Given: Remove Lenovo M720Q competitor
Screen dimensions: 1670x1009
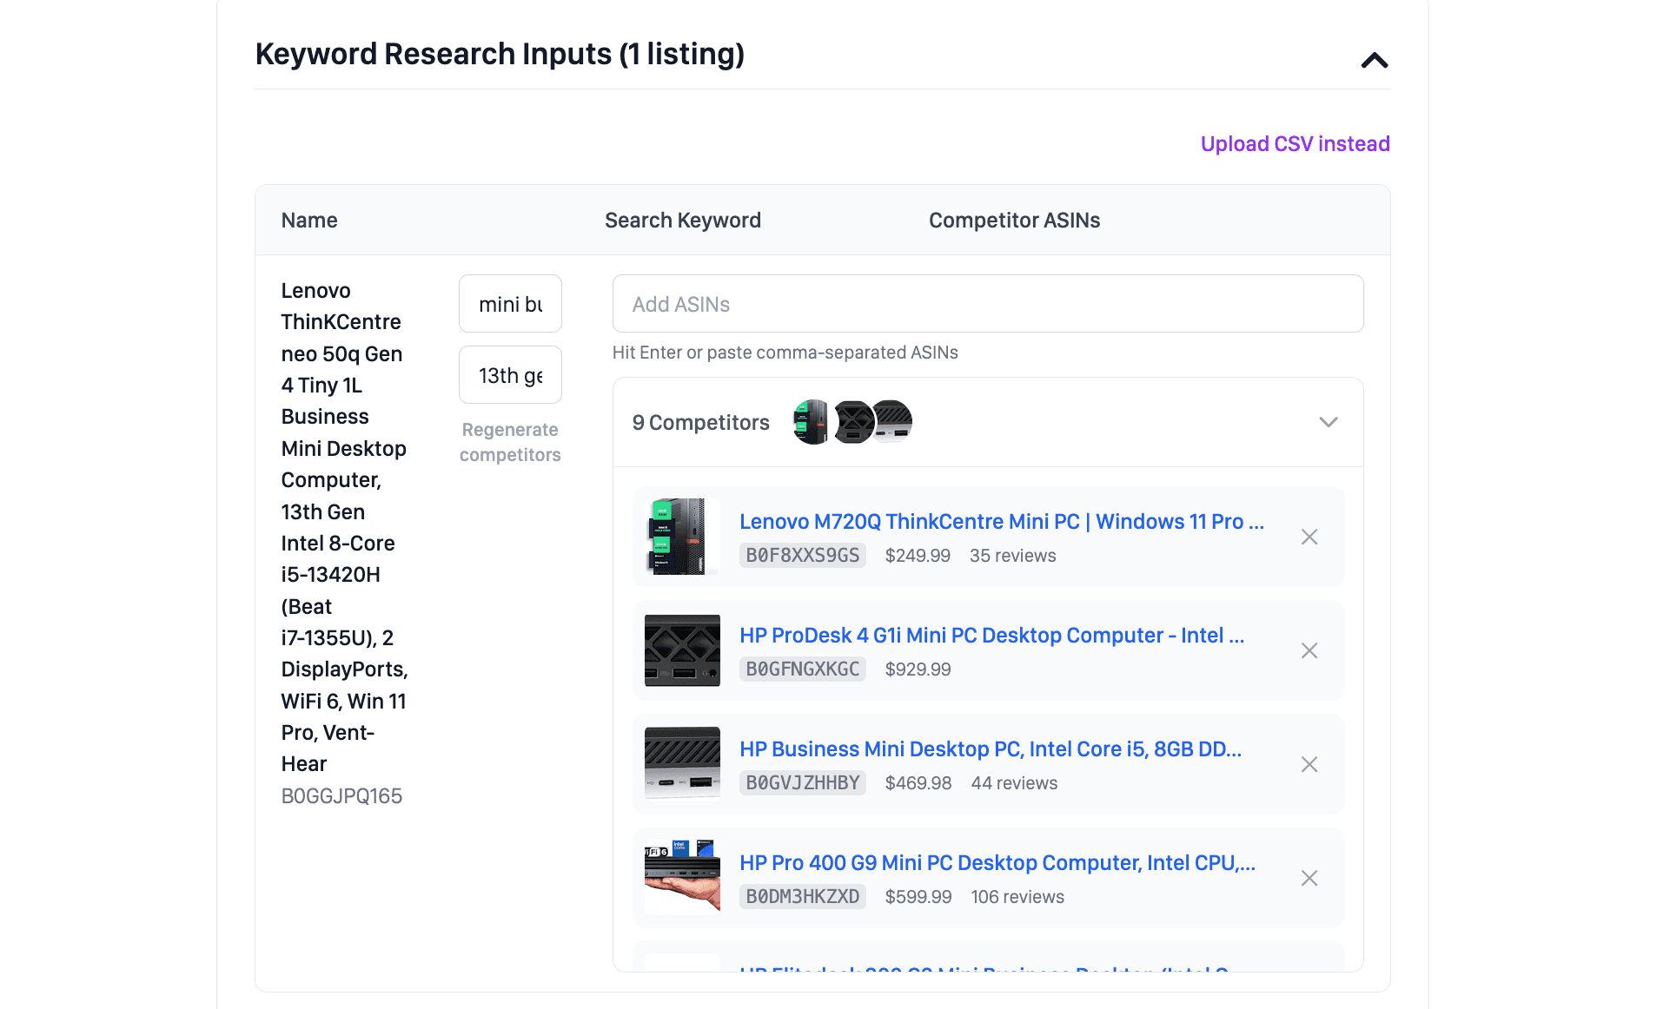Looking at the screenshot, I should click(1309, 537).
